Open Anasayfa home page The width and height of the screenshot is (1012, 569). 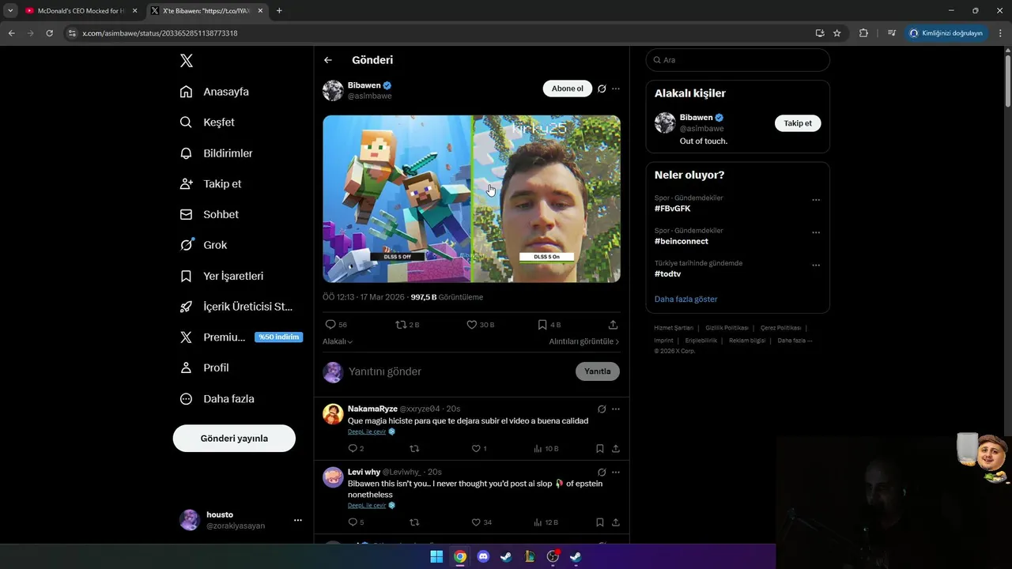pyautogui.click(x=214, y=92)
